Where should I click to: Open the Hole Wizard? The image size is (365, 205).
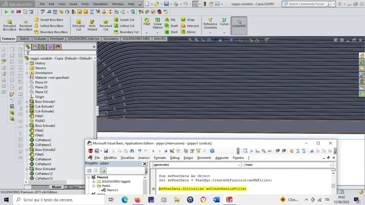(x=92, y=24)
